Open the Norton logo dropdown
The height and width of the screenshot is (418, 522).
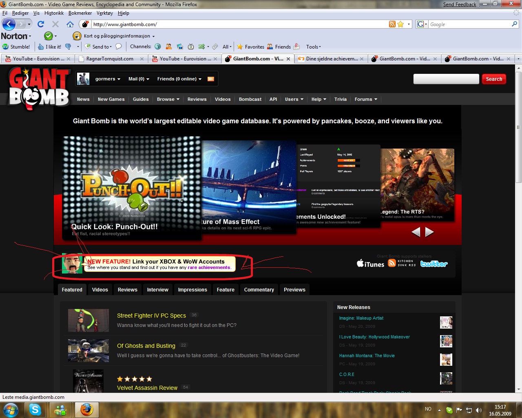[16, 36]
